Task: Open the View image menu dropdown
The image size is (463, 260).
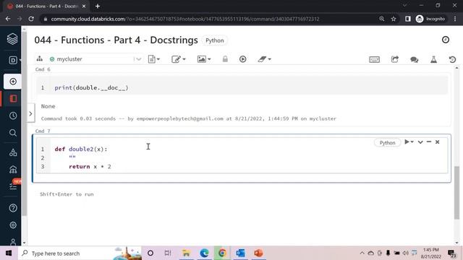Action: [204, 59]
